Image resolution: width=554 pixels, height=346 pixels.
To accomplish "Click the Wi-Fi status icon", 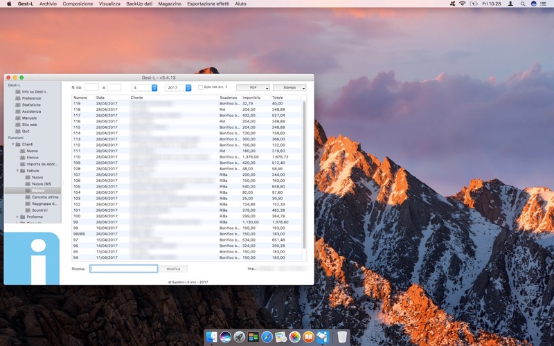I will 462,3.
